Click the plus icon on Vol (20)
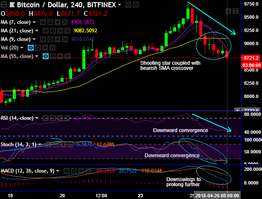The height and width of the screenshot is (199, 262). tap(45, 48)
